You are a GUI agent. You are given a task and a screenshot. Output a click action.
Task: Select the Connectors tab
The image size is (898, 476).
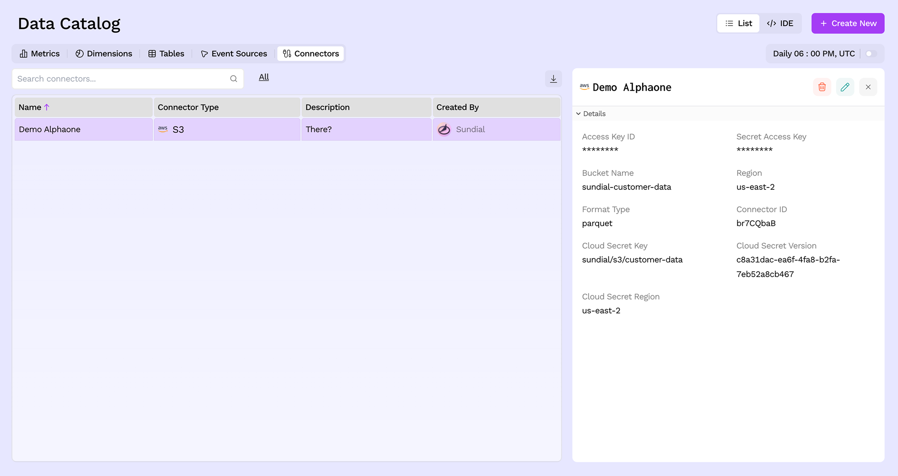click(x=310, y=53)
